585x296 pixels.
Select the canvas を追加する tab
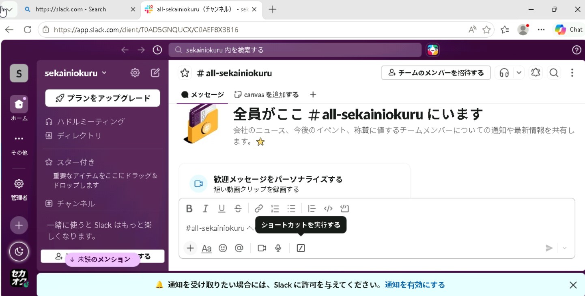[267, 94]
